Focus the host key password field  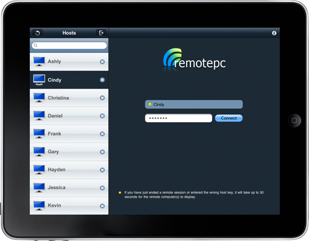(x=179, y=118)
